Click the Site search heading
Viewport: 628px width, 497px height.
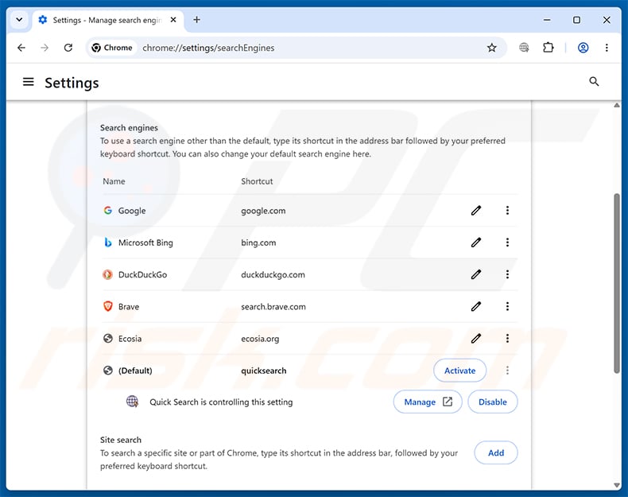[x=121, y=440]
